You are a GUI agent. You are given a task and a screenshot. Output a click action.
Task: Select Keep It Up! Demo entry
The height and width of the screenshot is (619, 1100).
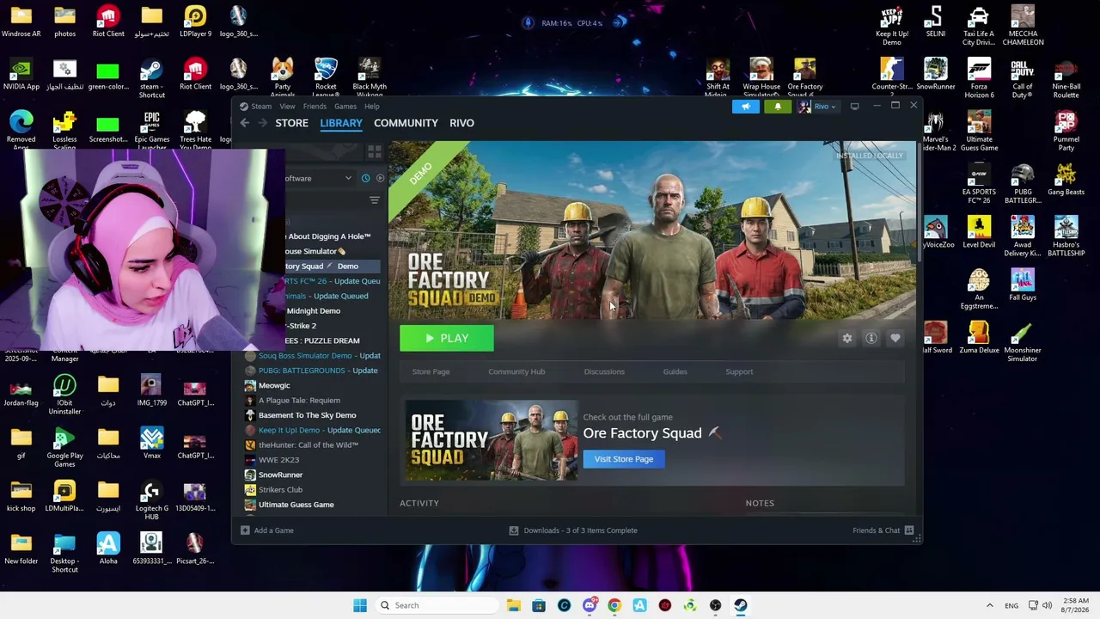click(x=311, y=430)
